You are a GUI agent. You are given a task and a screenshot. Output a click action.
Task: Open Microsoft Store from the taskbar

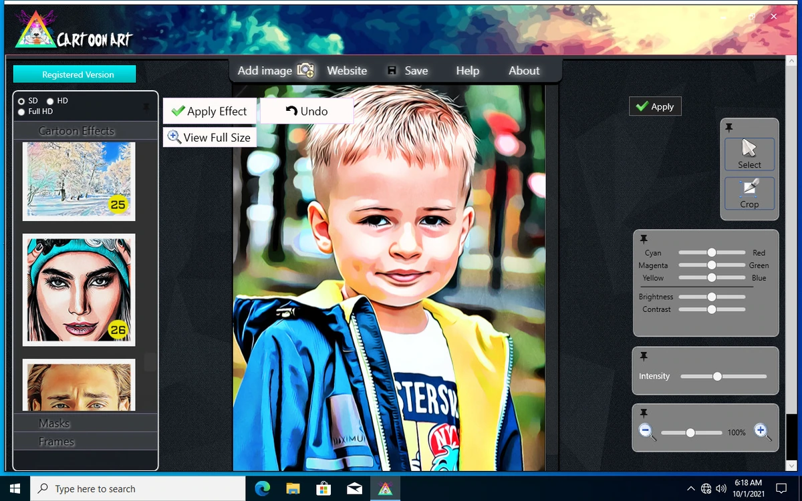[x=323, y=488]
